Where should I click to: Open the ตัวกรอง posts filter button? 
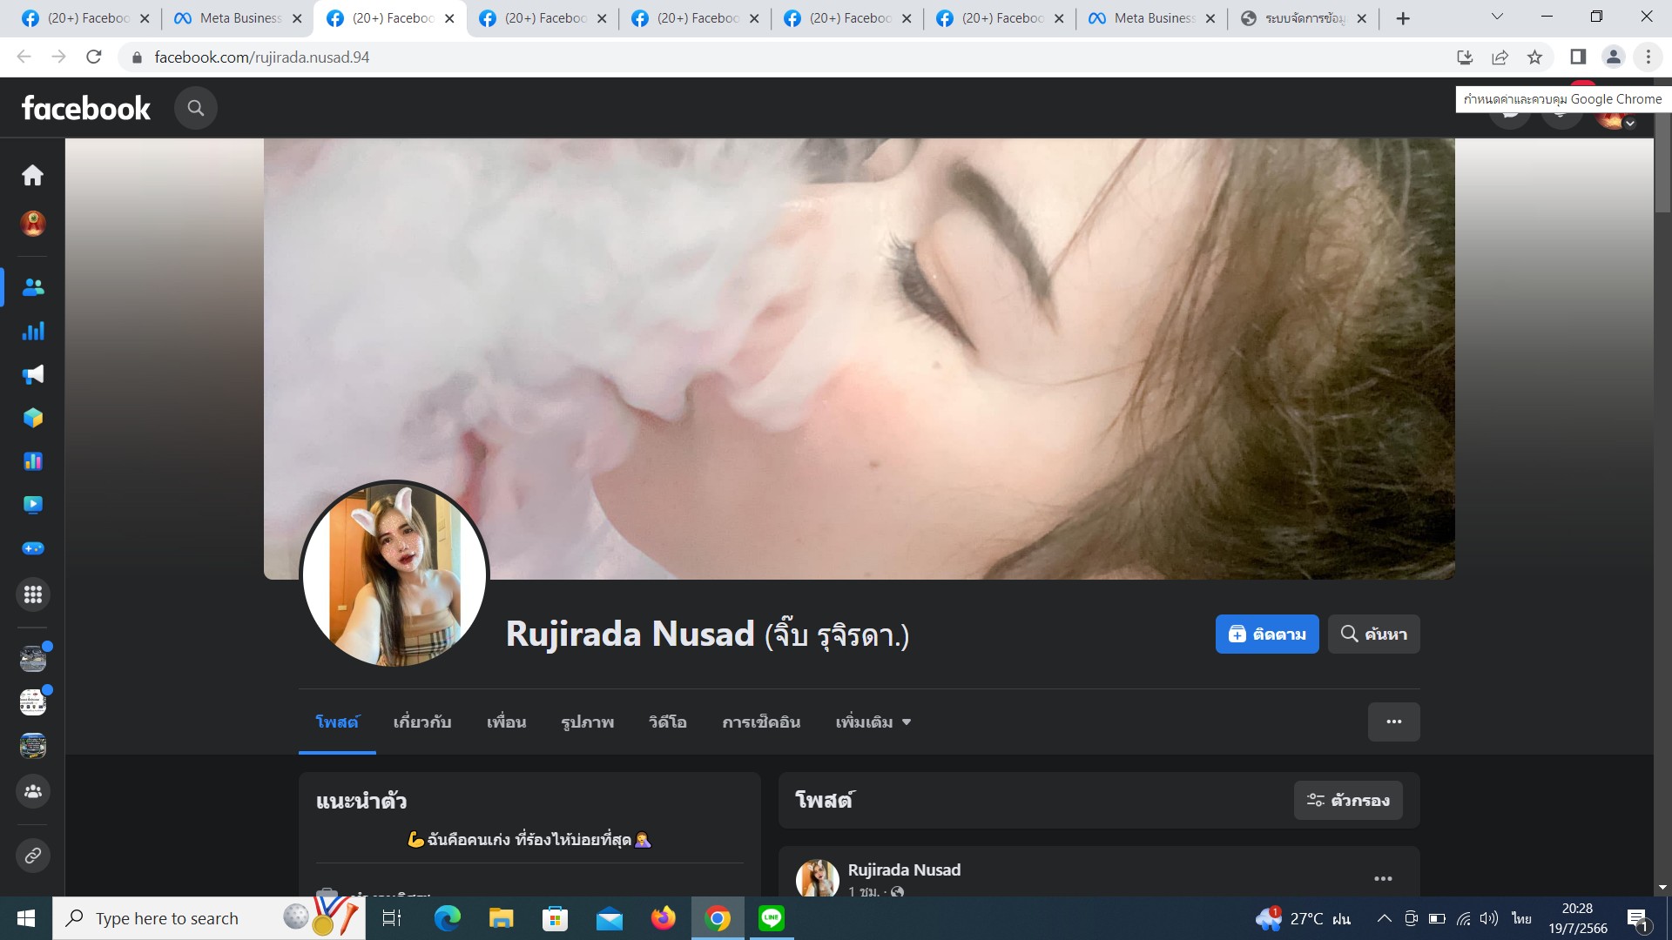1347,800
